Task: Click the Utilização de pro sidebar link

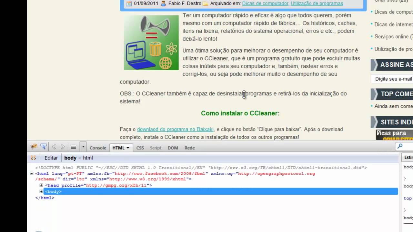Action: click(x=394, y=49)
